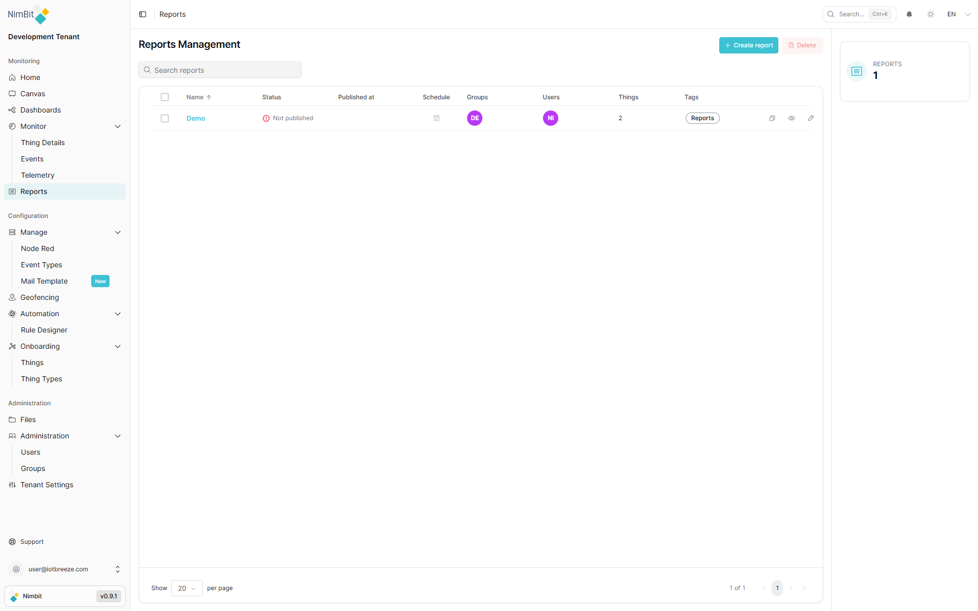Viewport: 978px width, 611px height.
Task: Open Telemetry in the sidebar
Action: [x=38, y=175]
